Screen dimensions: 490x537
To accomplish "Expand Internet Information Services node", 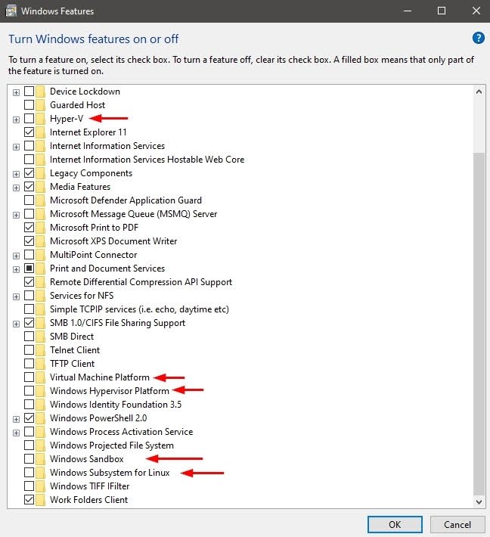I will (16, 147).
